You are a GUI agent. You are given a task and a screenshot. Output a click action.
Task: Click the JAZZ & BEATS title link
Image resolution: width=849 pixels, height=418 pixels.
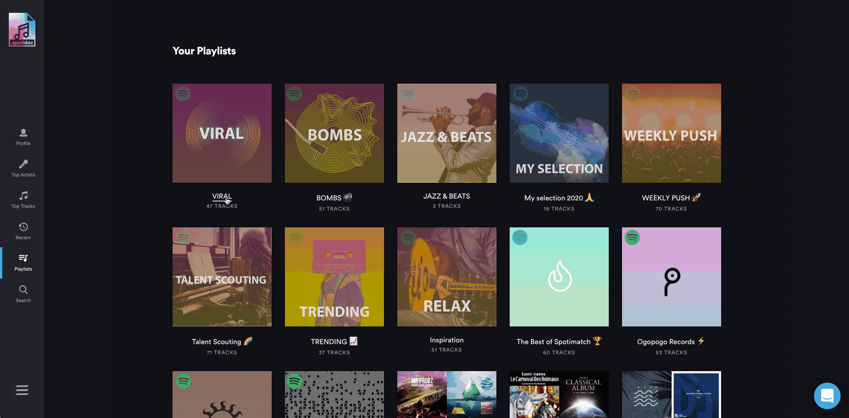[447, 196]
